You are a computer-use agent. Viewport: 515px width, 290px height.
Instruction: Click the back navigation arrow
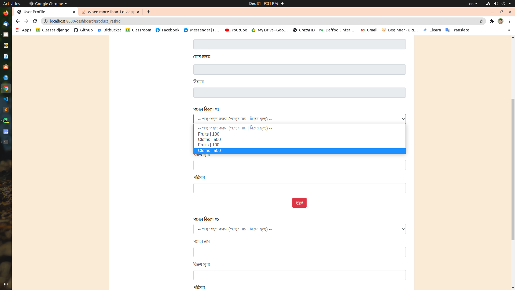pyautogui.click(x=18, y=21)
